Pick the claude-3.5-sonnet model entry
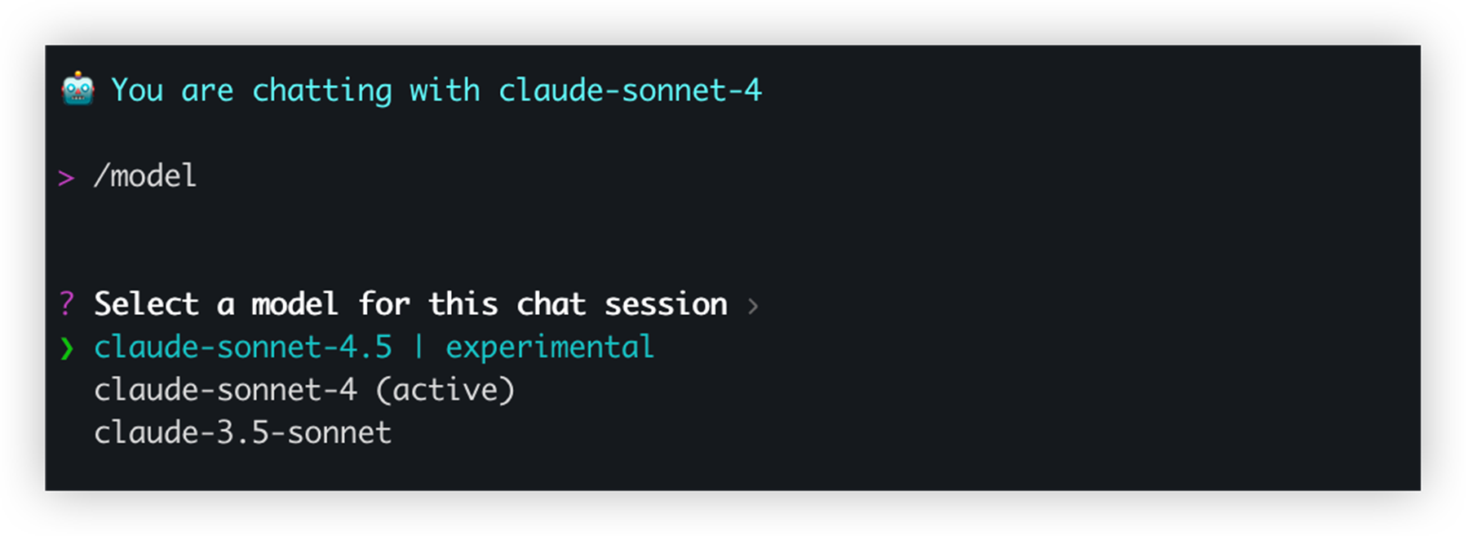 (x=242, y=432)
